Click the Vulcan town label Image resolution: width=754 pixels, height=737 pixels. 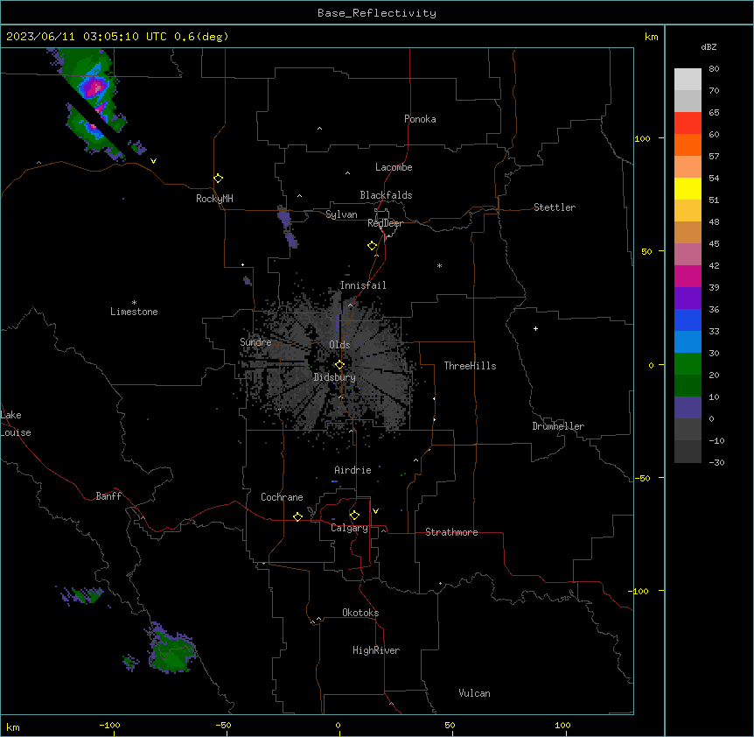[x=474, y=693]
